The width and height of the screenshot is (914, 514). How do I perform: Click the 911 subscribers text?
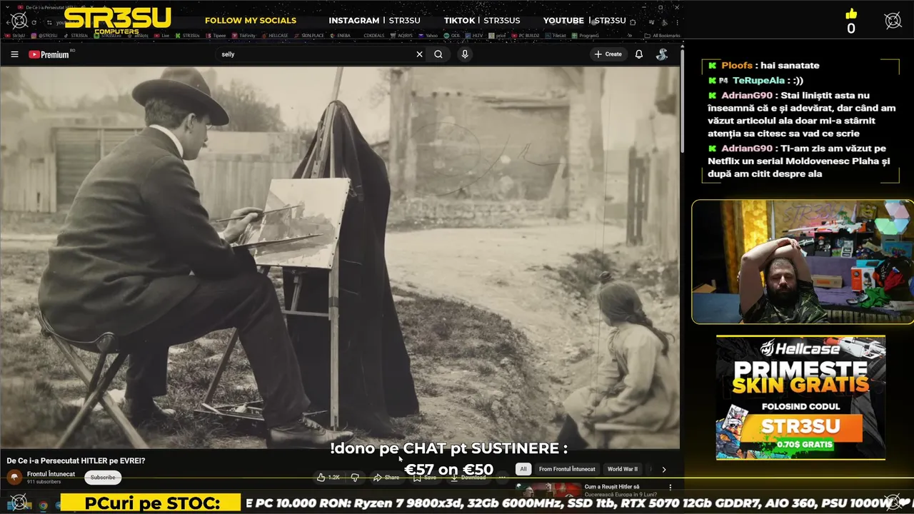(44, 482)
